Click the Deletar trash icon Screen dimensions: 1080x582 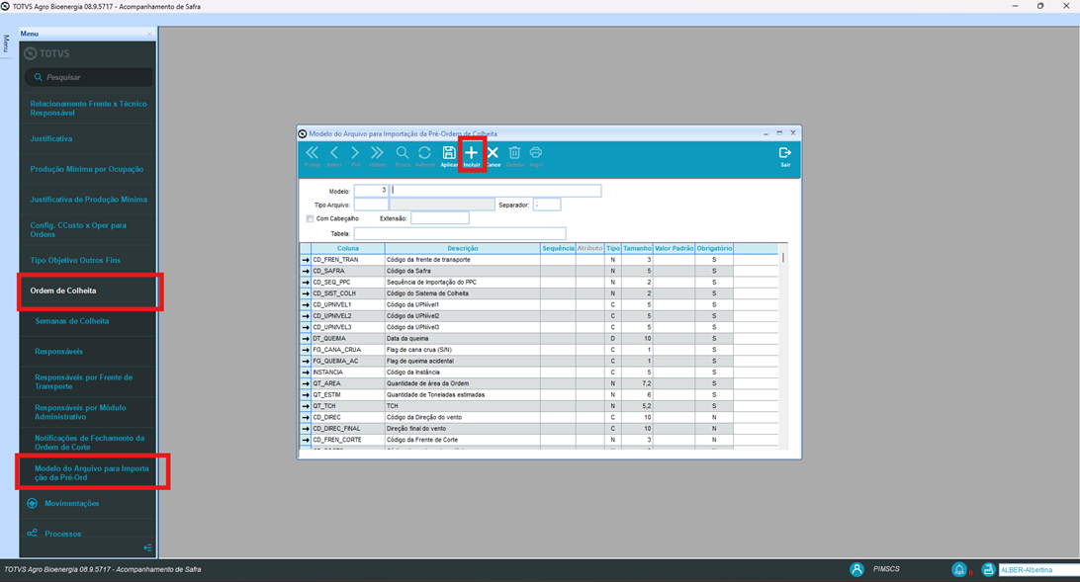514,156
